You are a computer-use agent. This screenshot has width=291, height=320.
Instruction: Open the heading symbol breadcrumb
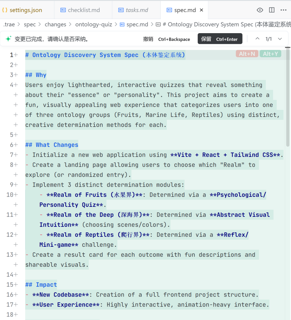click(x=223, y=25)
